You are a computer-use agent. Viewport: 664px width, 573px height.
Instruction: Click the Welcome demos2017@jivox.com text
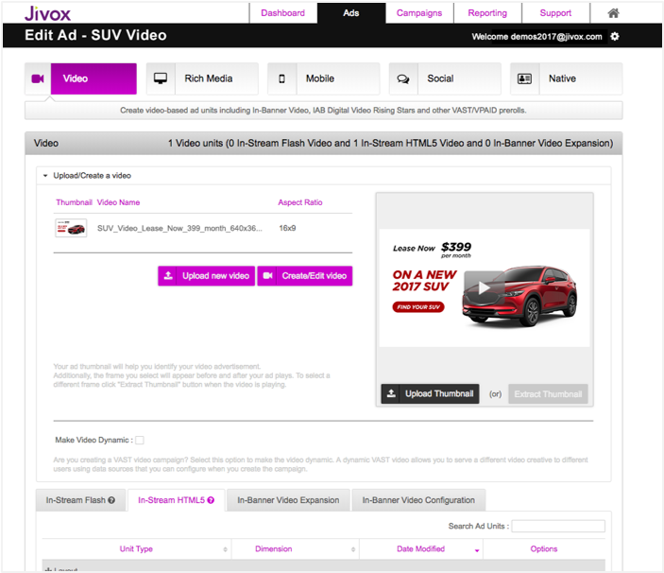click(x=536, y=37)
